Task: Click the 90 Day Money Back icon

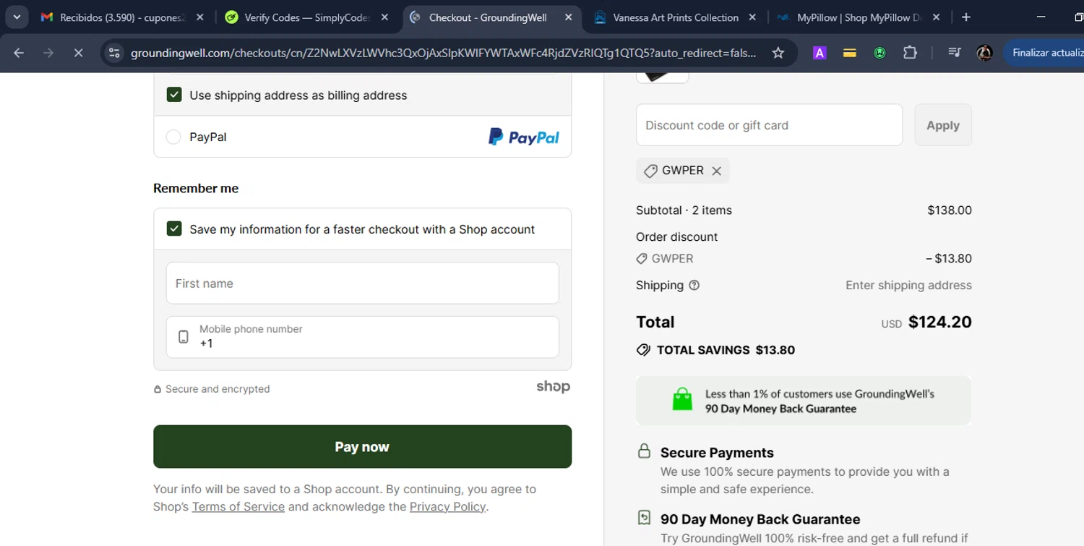Action: [644, 518]
